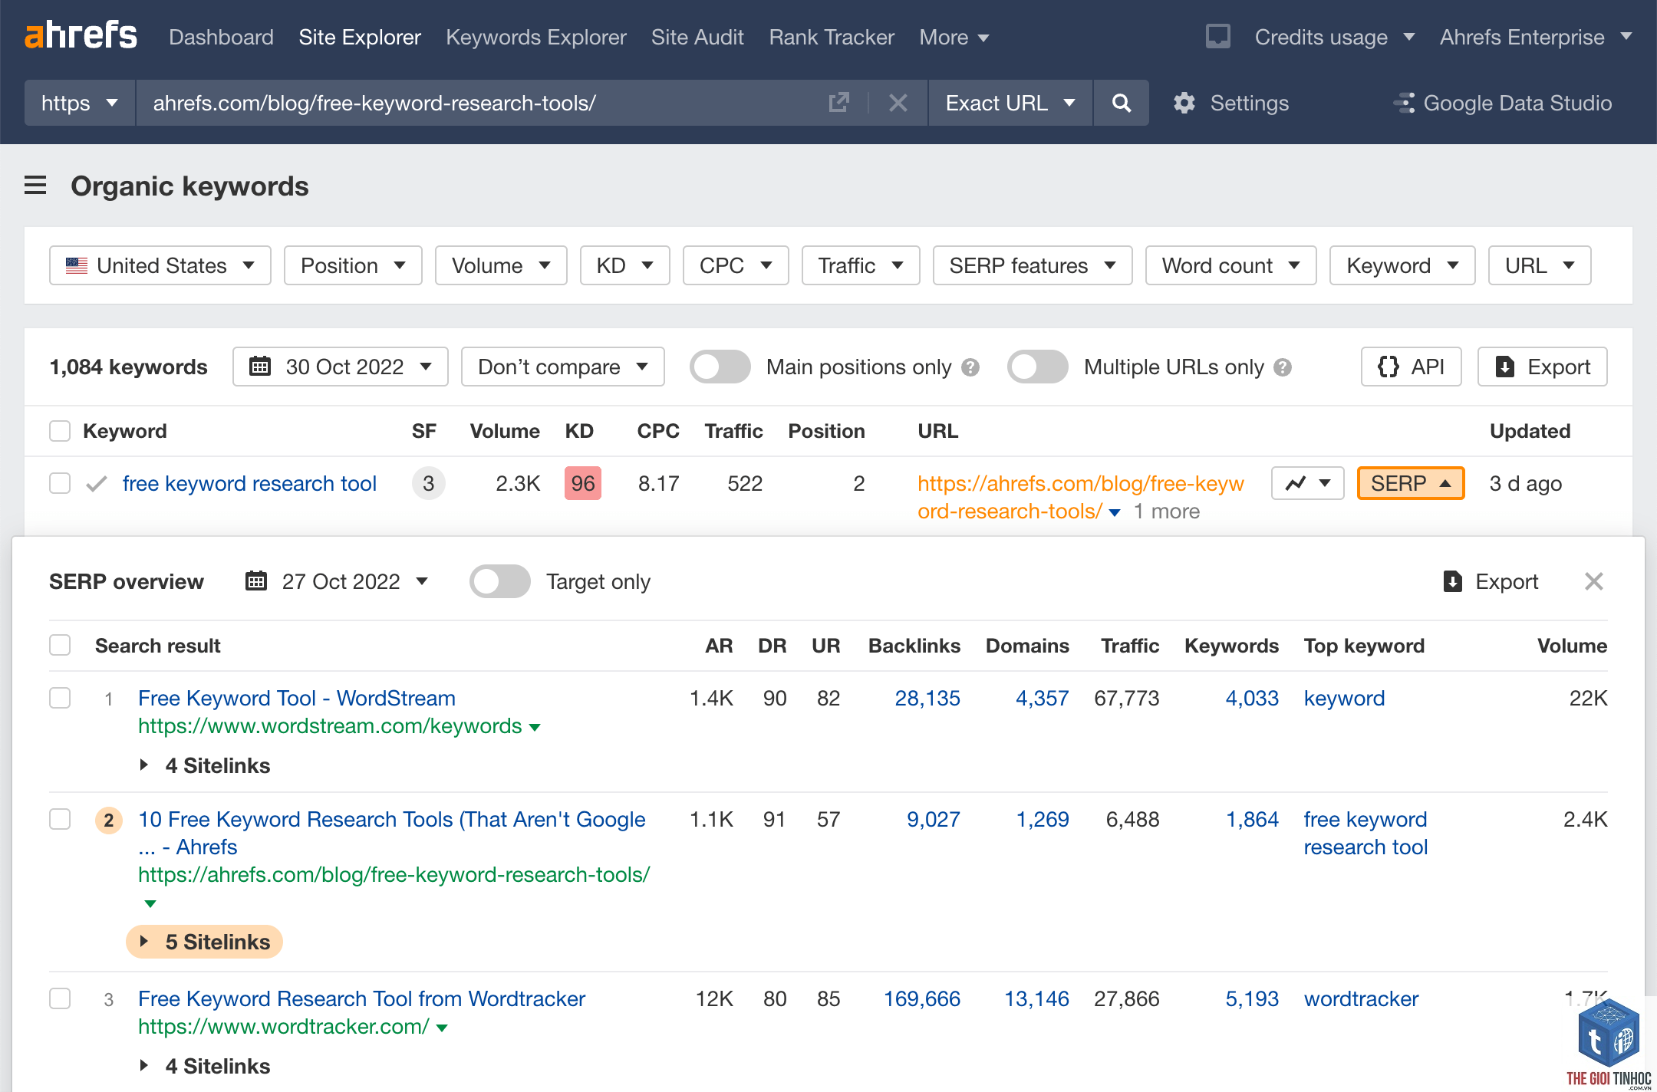Click the 28,135 backlinks link

tap(927, 698)
